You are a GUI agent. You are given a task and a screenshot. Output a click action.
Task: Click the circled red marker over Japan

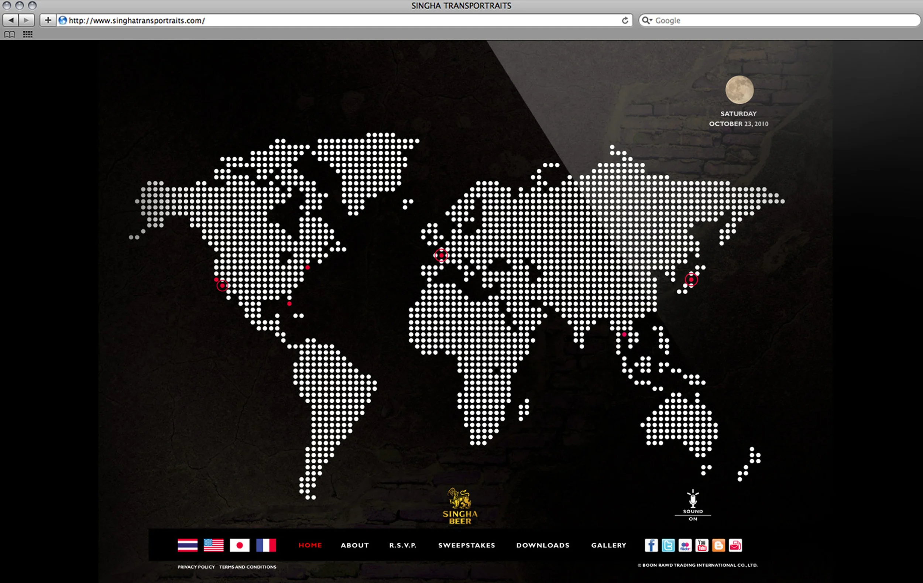[x=691, y=280]
